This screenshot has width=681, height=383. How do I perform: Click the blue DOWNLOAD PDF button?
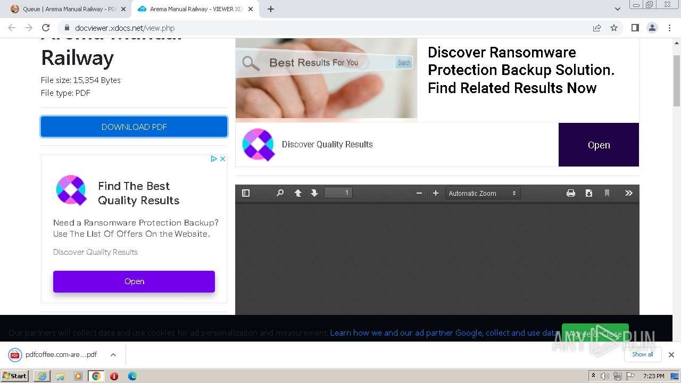(134, 127)
